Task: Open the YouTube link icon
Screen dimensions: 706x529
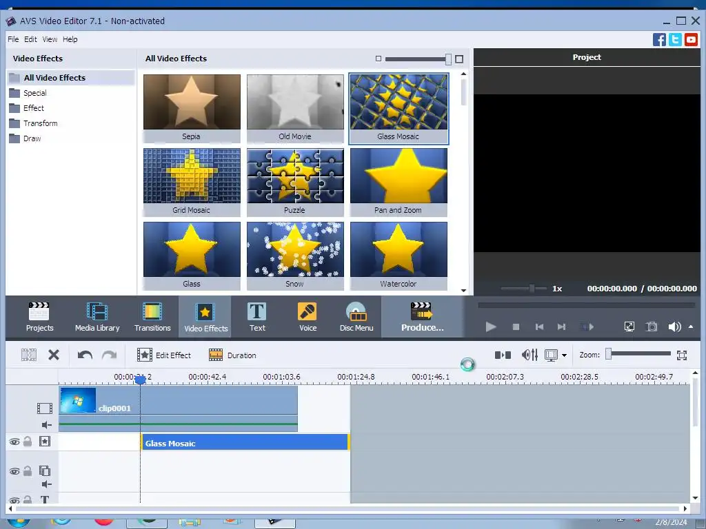Action: point(691,39)
